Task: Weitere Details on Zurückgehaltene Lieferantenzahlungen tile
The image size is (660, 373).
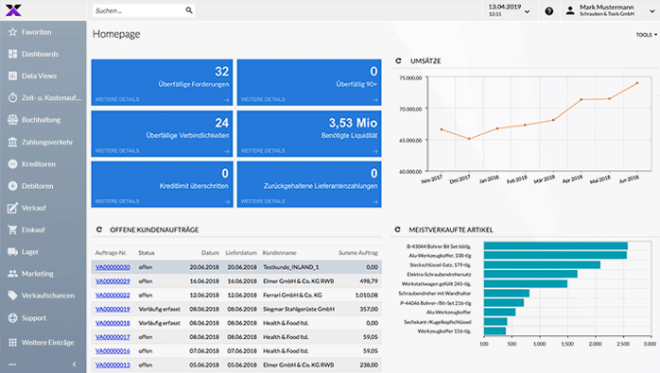Action: (x=263, y=201)
